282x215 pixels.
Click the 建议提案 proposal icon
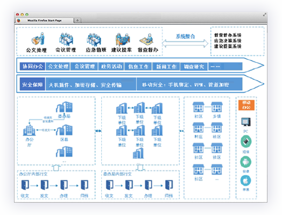123,40
